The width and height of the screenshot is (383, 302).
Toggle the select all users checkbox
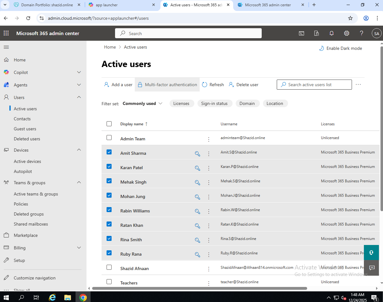(x=109, y=124)
